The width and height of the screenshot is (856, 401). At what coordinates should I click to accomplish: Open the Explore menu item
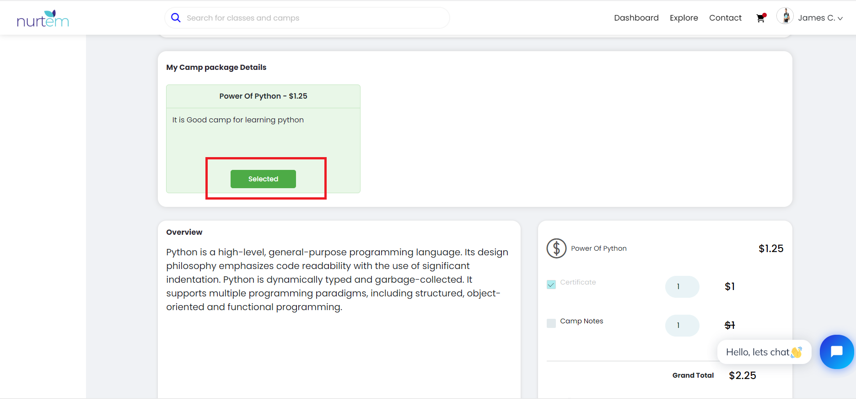(x=684, y=18)
